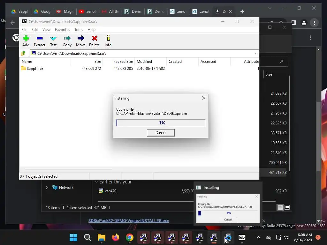Collapse the Earlier this year group
Viewport: 327px width, 245px height.
coord(96,182)
